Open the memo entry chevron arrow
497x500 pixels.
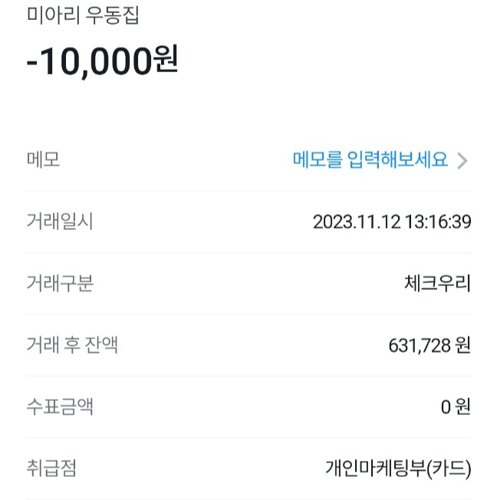[x=462, y=160]
